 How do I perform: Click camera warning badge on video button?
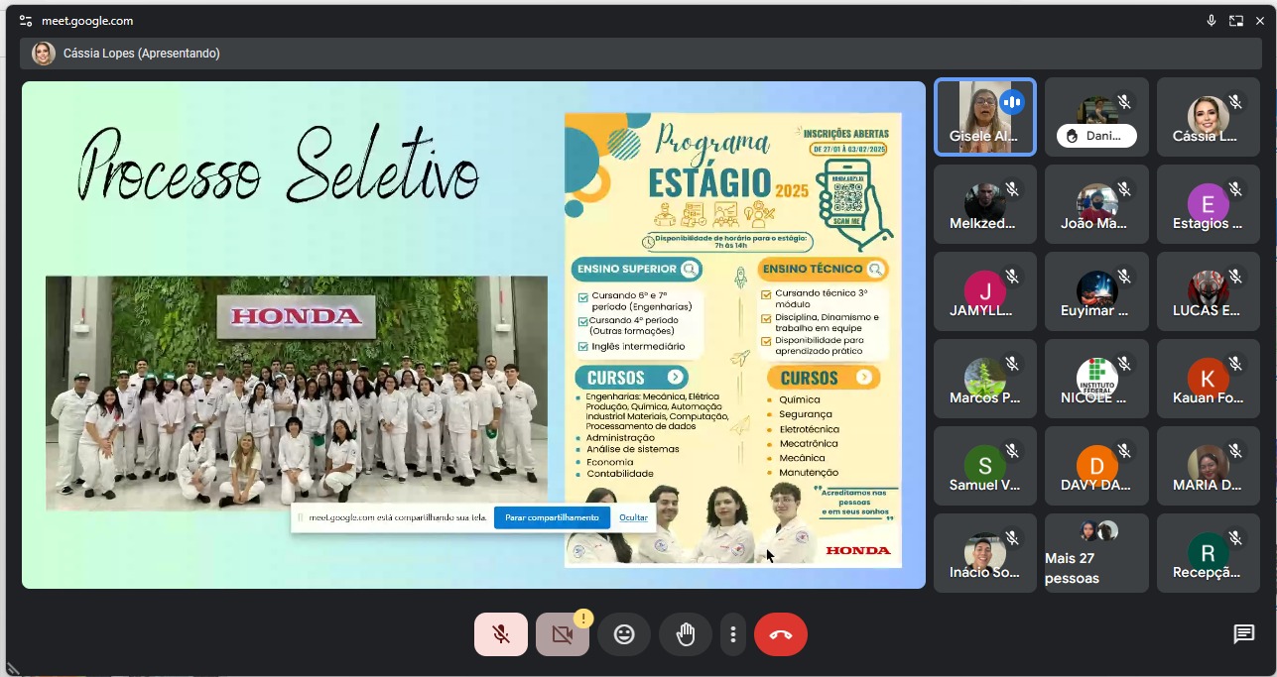pos(582,620)
